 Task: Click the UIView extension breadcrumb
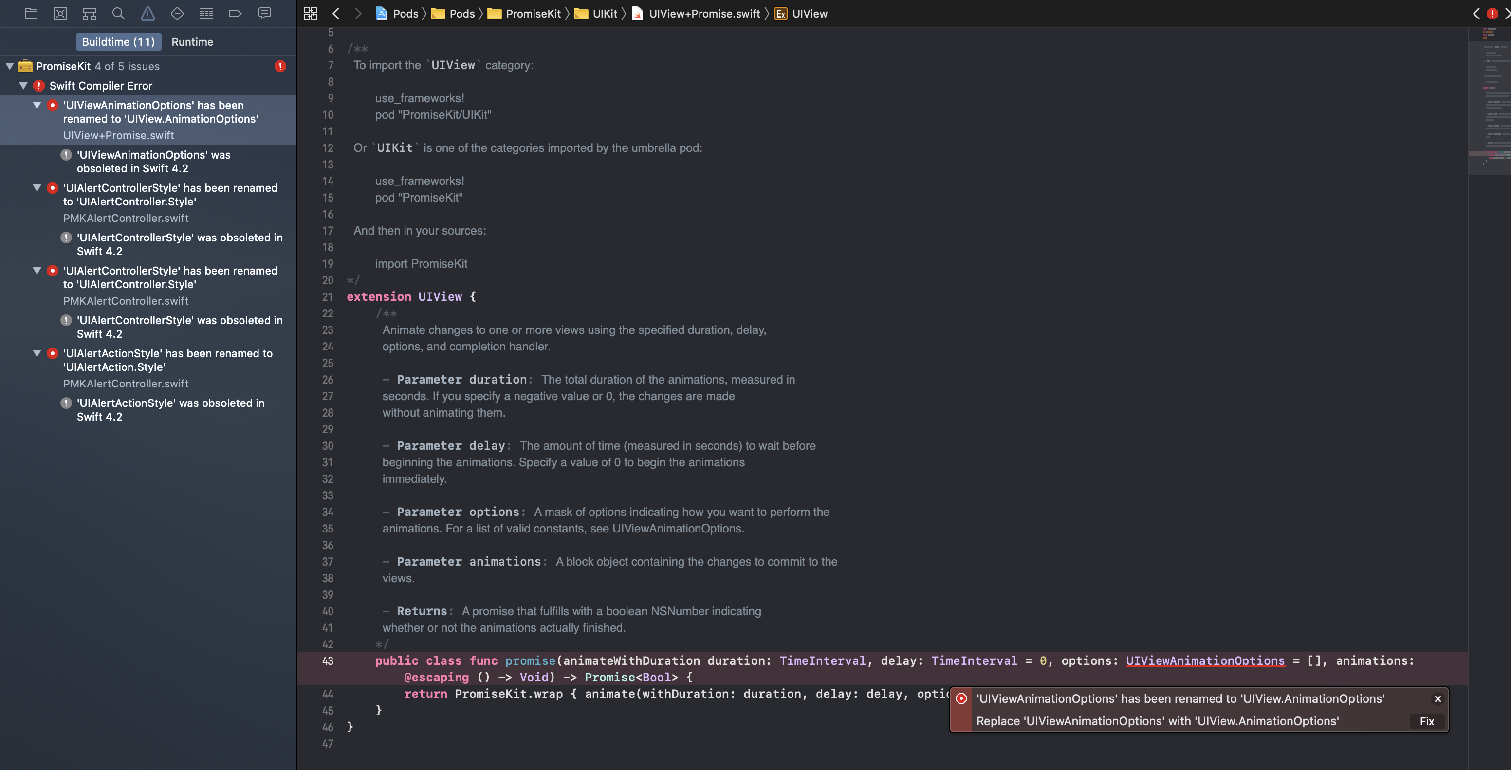pyautogui.click(x=801, y=14)
